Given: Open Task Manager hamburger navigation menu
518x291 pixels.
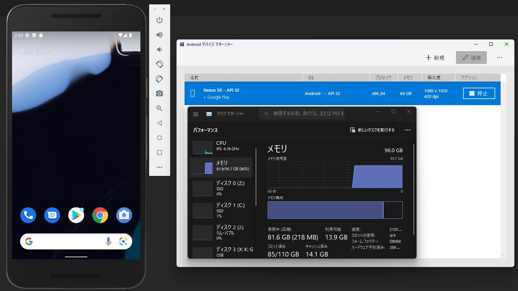Looking at the screenshot, I should (x=196, y=114).
